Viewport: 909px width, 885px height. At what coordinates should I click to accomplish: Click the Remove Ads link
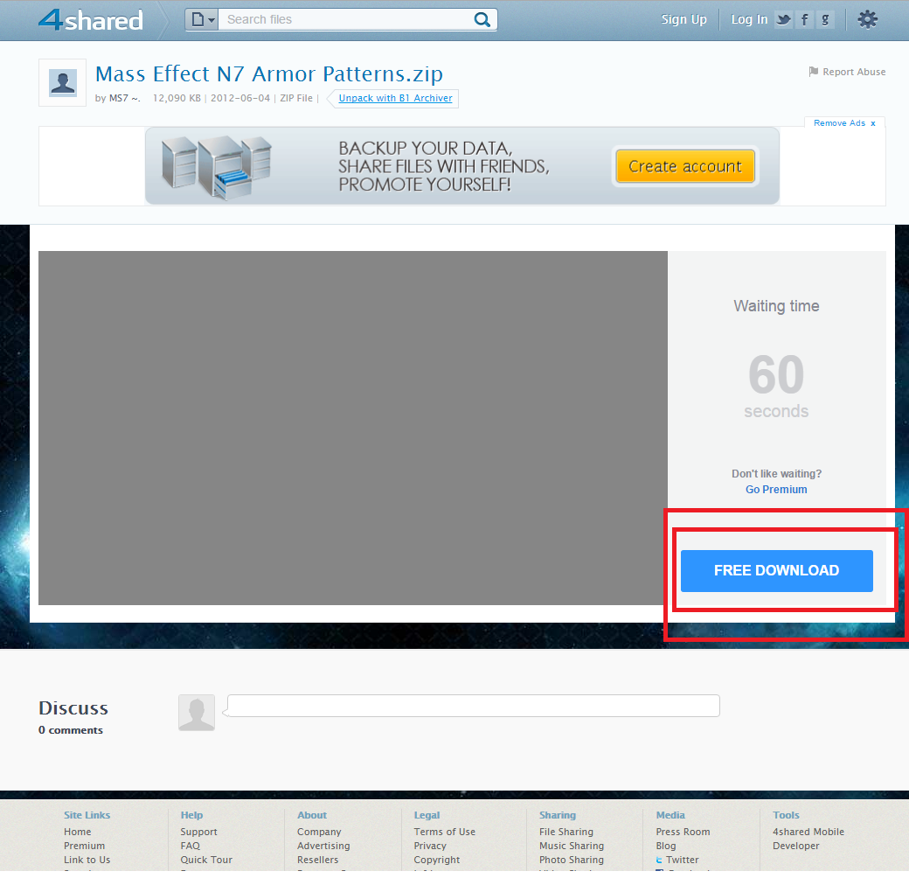[x=844, y=123]
